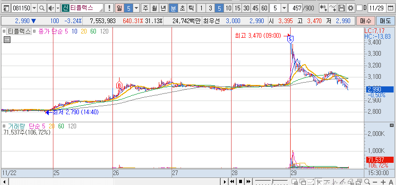Switch to 초 (second) chart period
This screenshot has height=185, width=396.
pyautogui.click(x=182, y=8)
